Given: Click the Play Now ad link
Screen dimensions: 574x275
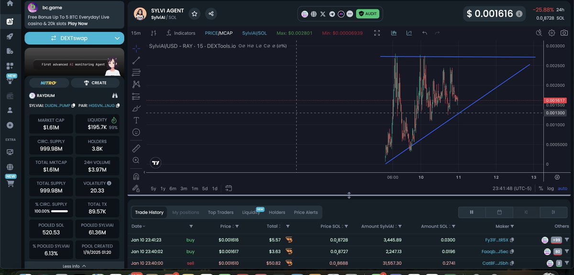Looking at the screenshot, I should click(77, 23).
